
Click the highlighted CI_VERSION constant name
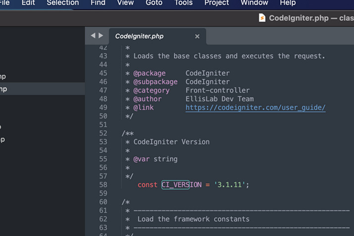coord(175,185)
